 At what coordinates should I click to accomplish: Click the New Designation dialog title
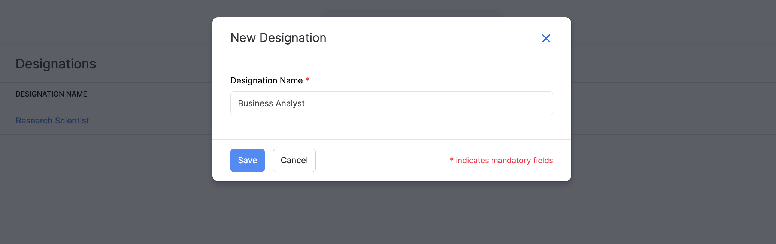278,38
